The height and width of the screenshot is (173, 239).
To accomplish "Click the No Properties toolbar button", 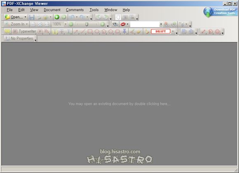I will coord(19,39).
